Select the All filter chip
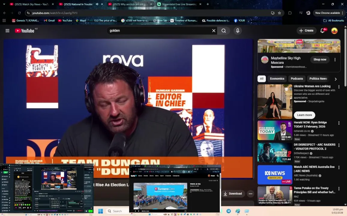 coord(262,79)
